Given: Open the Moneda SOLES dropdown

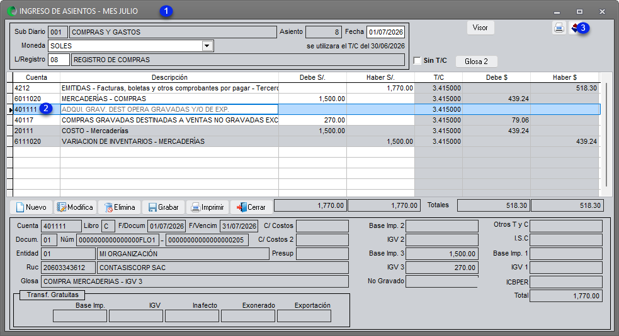Looking at the screenshot, I should (207, 46).
